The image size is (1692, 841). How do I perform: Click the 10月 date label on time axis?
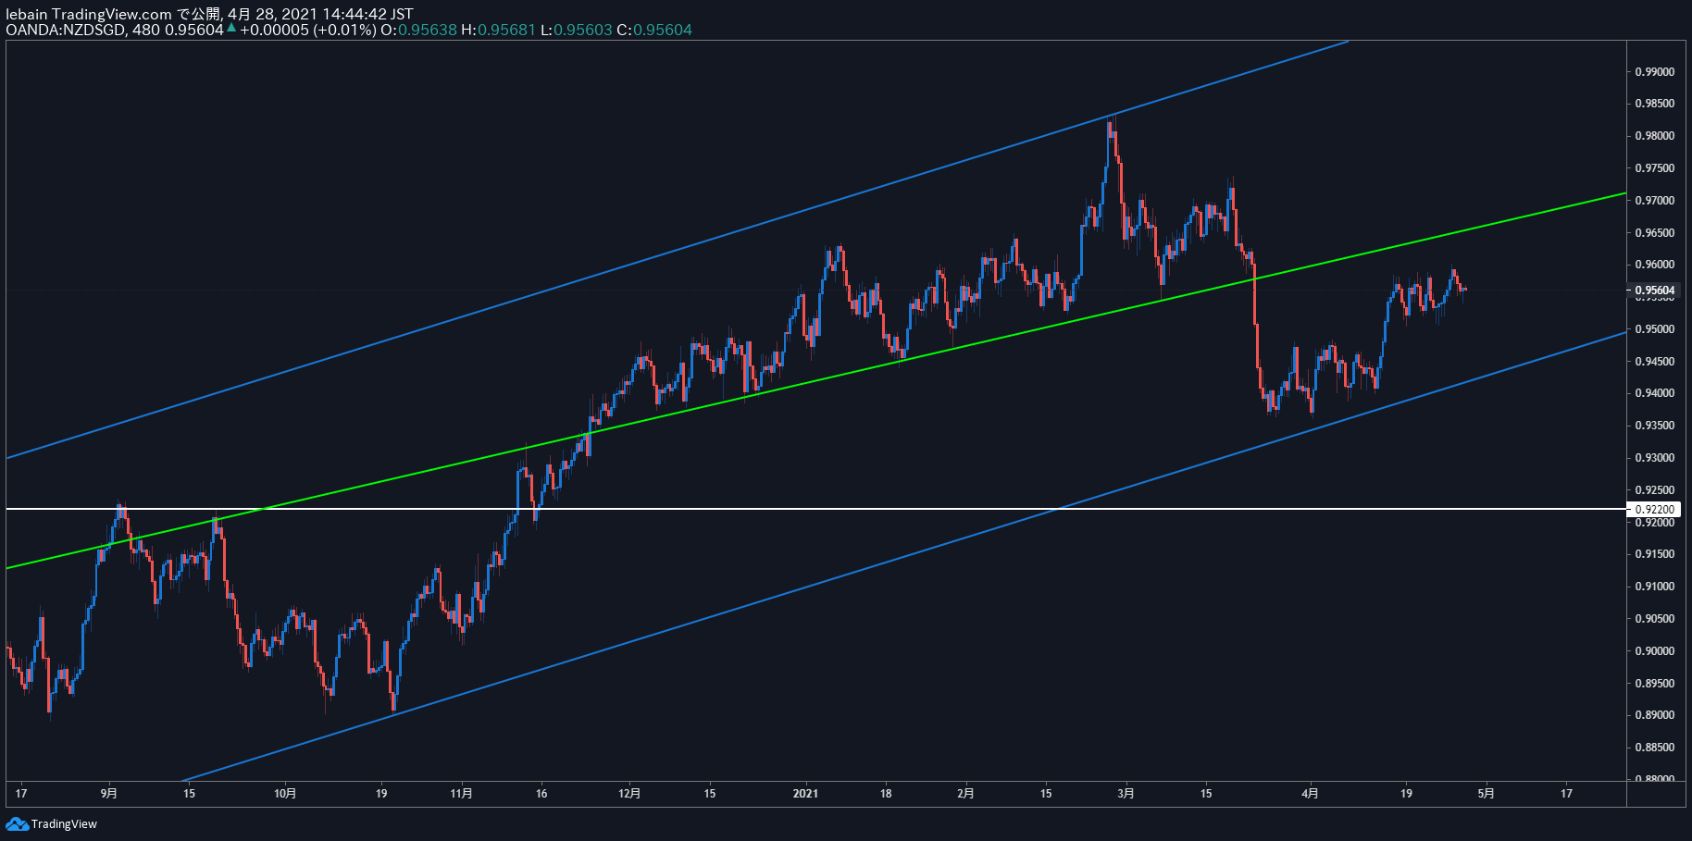click(x=285, y=794)
